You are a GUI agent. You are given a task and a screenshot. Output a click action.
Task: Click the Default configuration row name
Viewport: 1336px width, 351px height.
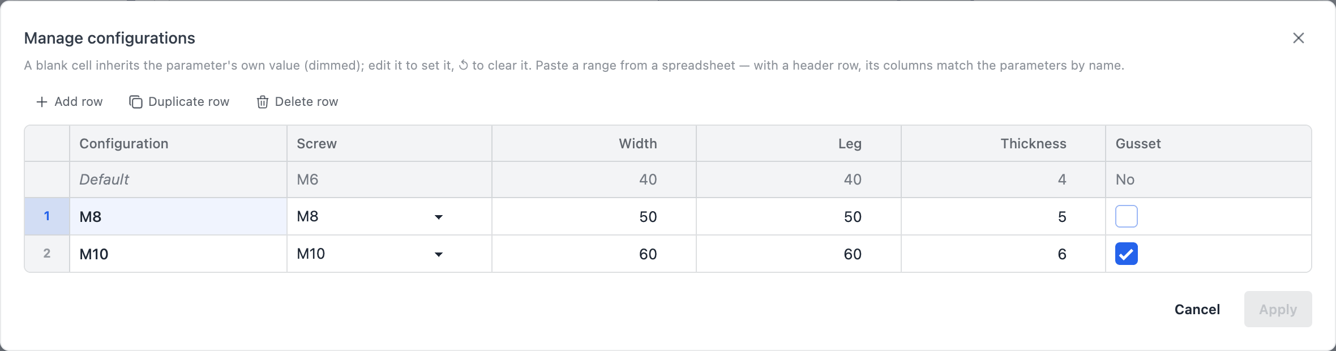click(x=104, y=179)
